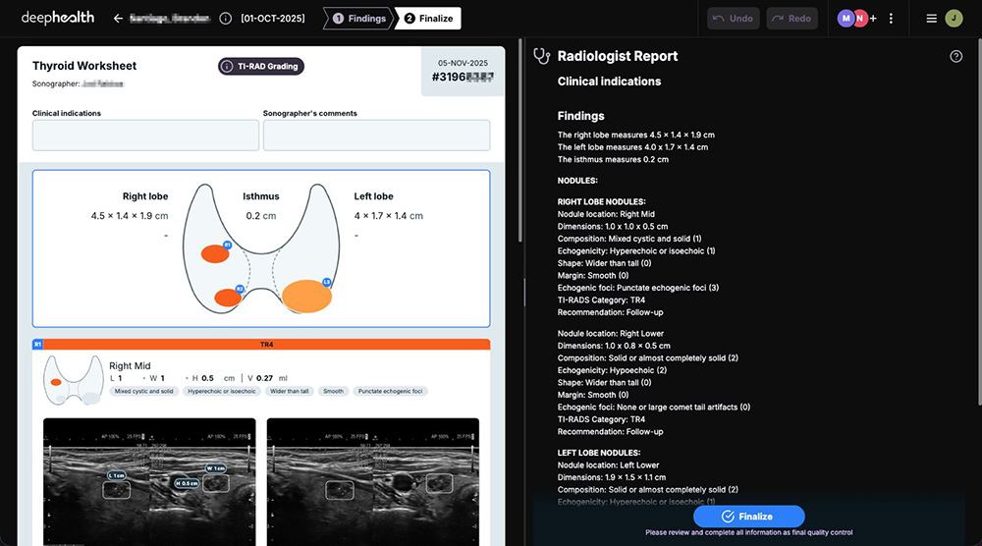The image size is (982, 546).
Task: Click into Sonographer's comments field
Action: pos(376,136)
